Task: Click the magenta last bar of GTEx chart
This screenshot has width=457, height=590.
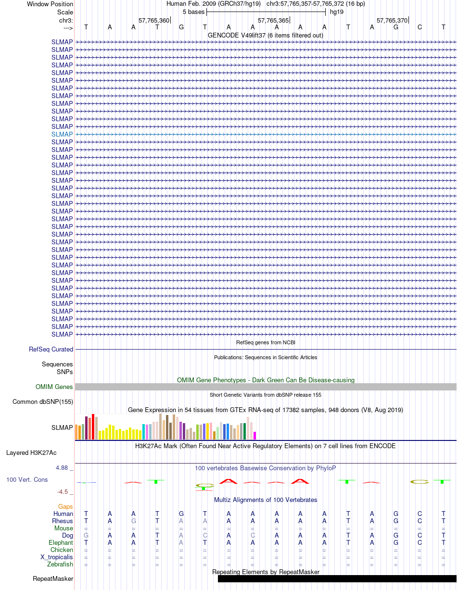Action: pyautogui.click(x=255, y=436)
